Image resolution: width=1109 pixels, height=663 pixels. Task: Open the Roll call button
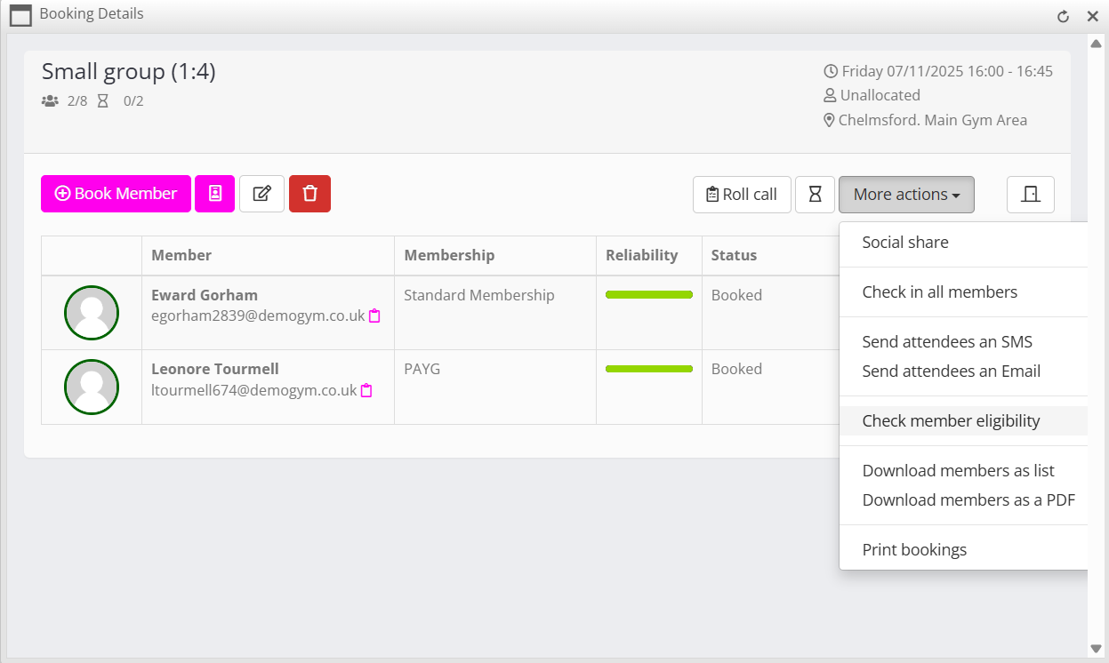(x=741, y=195)
